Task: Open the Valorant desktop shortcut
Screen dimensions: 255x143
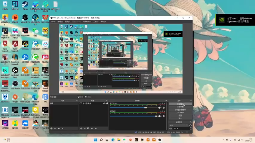Action: tap(25, 32)
